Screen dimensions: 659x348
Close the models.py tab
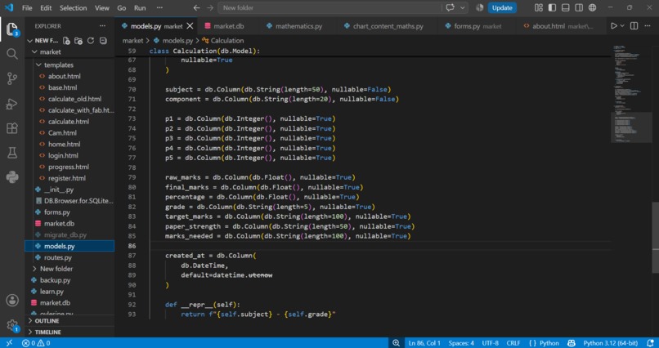190,26
